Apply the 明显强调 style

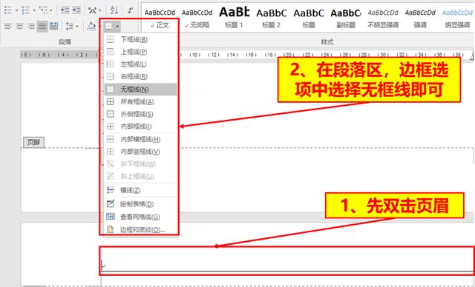click(x=457, y=18)
